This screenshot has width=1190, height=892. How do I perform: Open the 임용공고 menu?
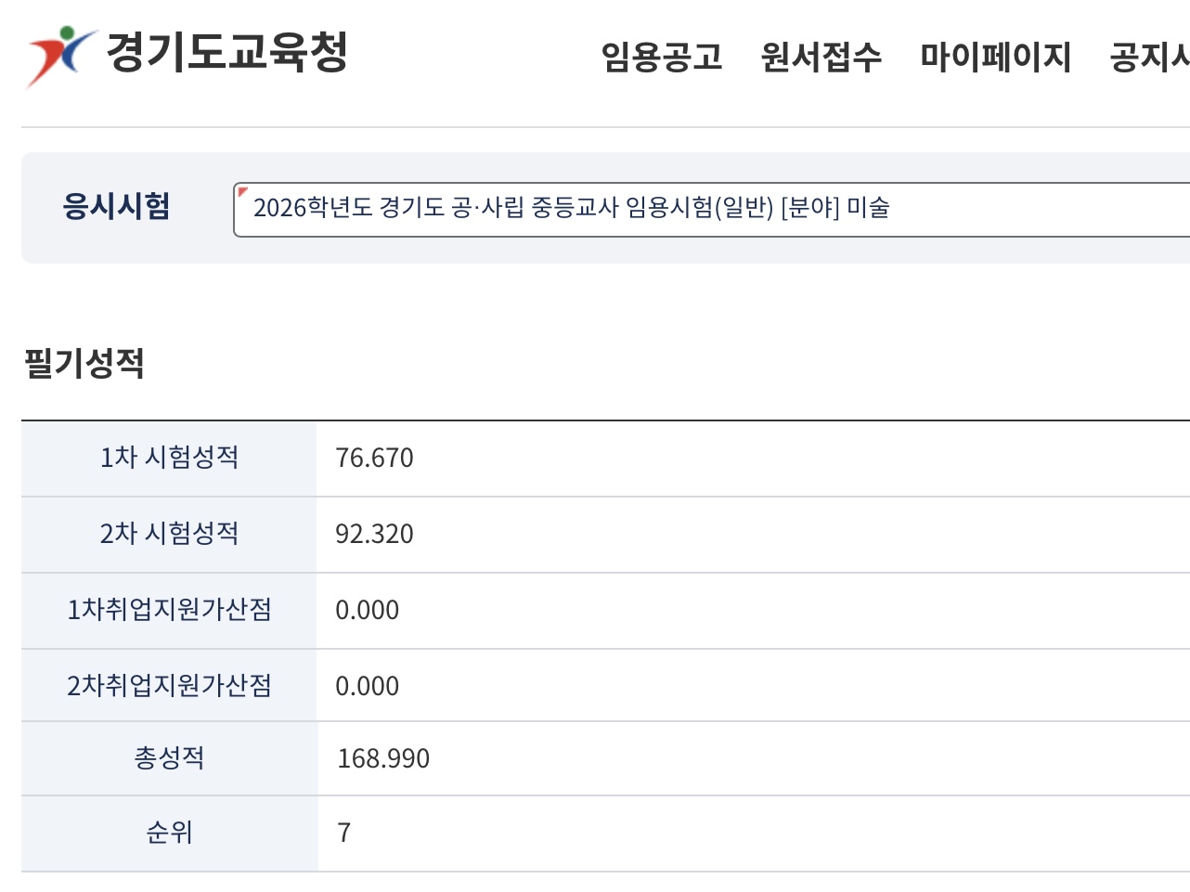(662, 58)
